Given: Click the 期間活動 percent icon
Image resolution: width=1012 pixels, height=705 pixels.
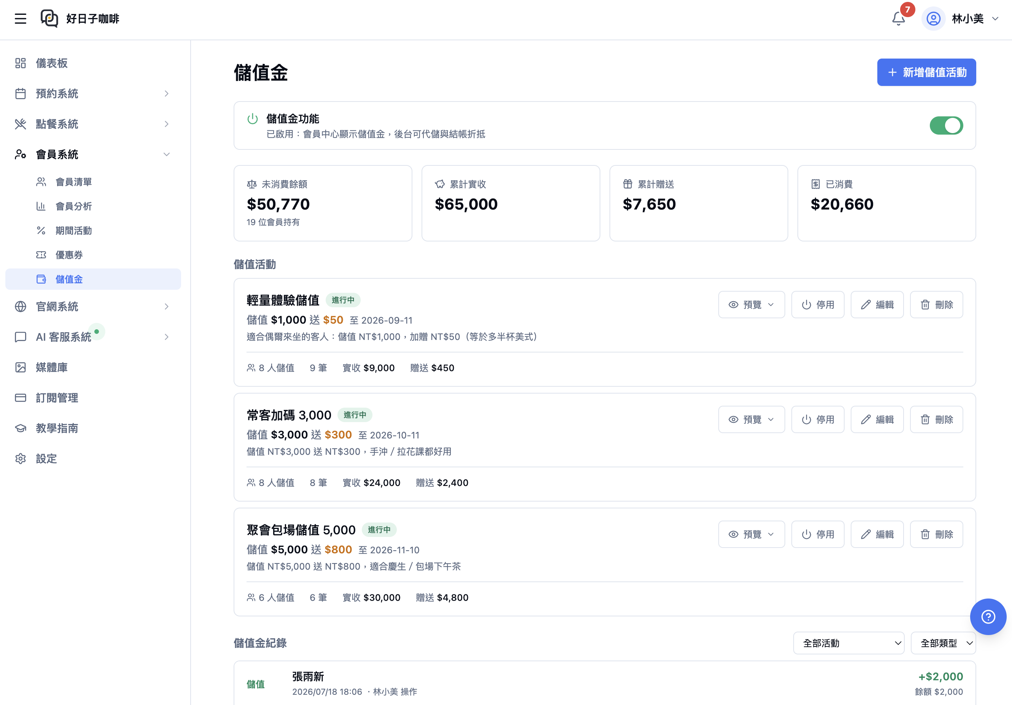Looking at the screenshot, I should [x=41, y=230].
